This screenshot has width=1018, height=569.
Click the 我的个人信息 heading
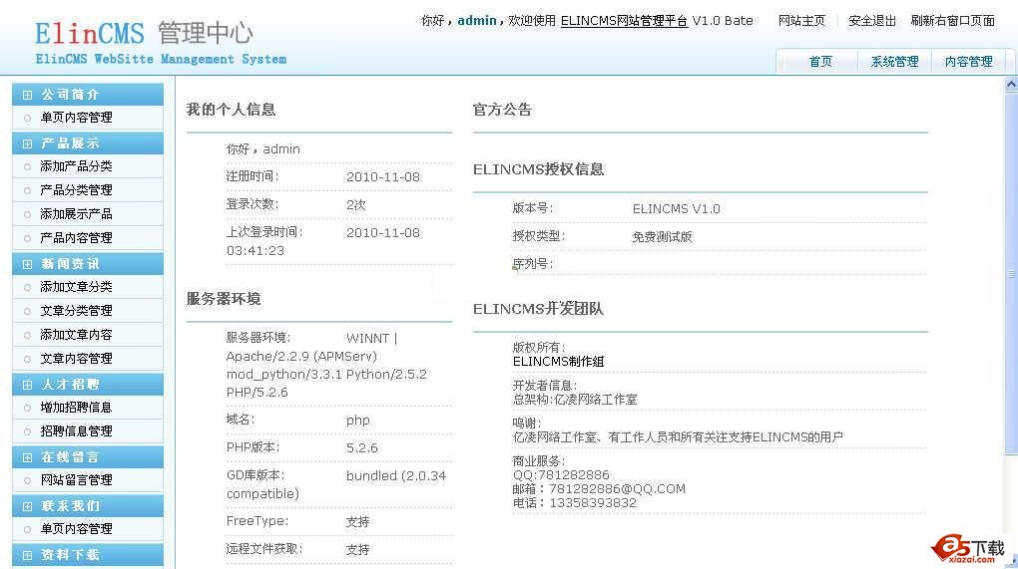231,110
